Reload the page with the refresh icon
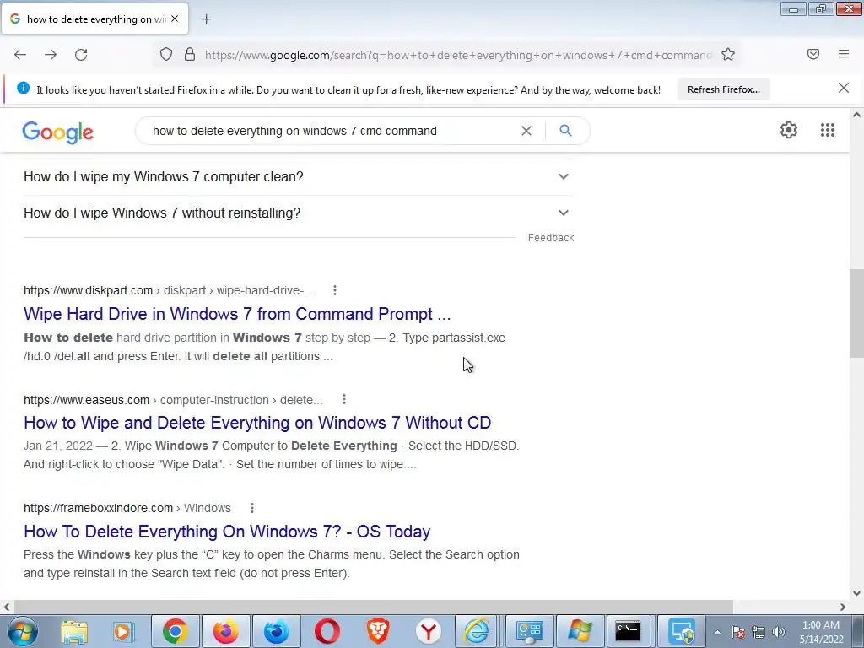 pos(81,55)
